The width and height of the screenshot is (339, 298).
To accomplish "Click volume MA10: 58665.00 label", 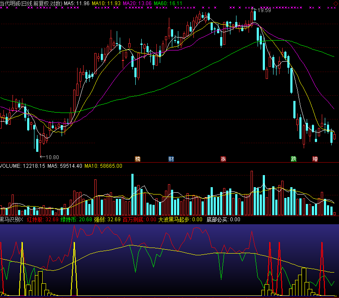I will [103, 166].
